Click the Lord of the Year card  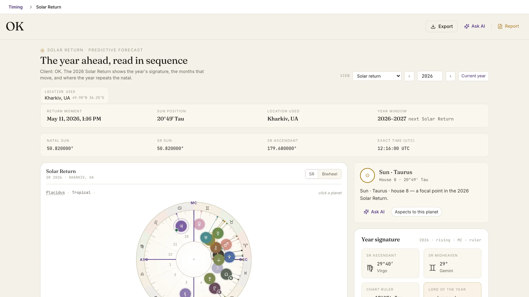tap(452, 290)
